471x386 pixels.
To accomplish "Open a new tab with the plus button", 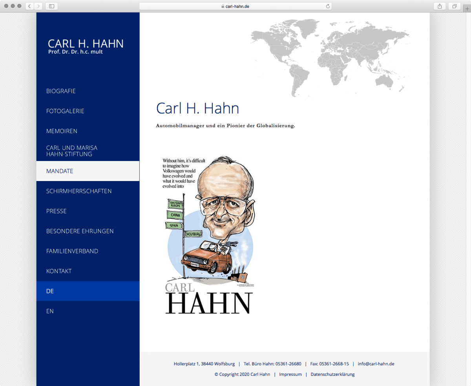I will pos(467,9).
